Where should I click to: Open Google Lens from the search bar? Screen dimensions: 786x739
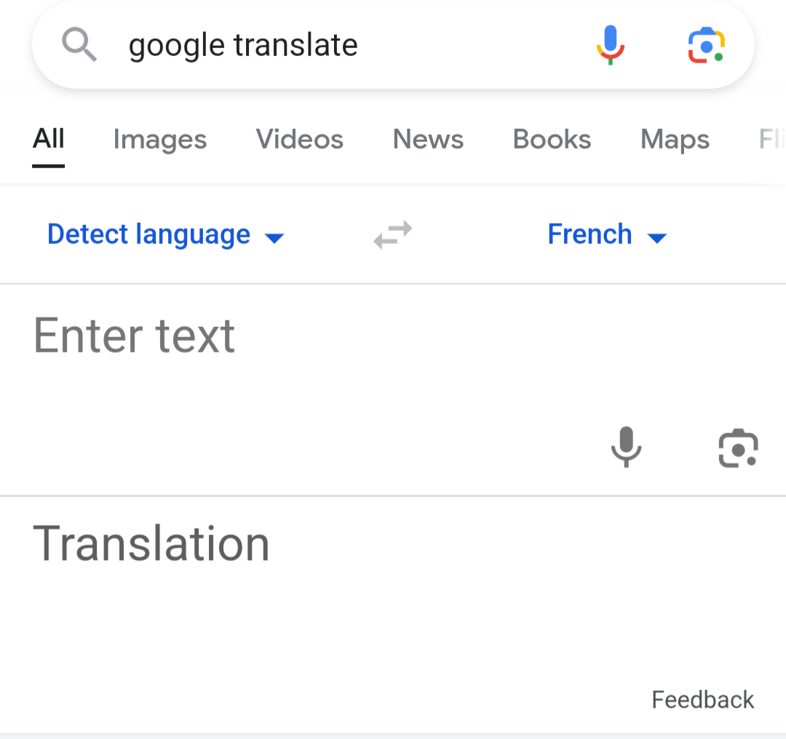pyautogui.click(x=704, y=44)
